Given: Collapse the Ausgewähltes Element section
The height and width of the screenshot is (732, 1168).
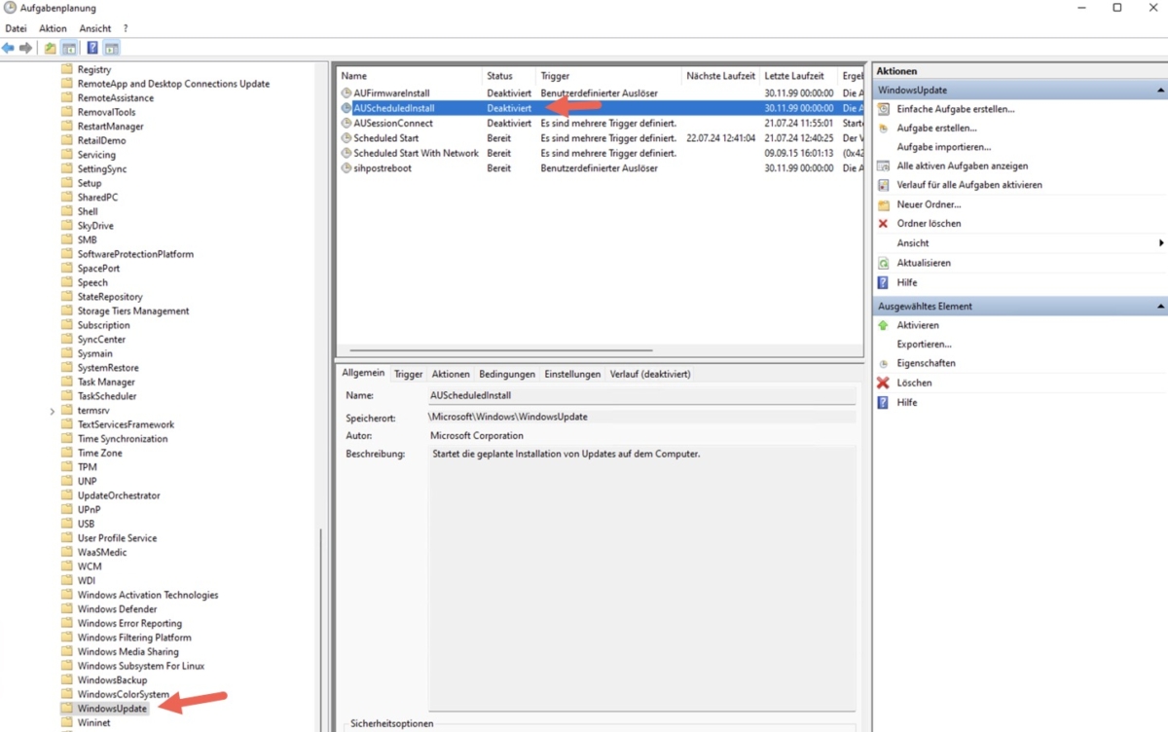Looking at the screenshot, I should tap(1160, 306).
